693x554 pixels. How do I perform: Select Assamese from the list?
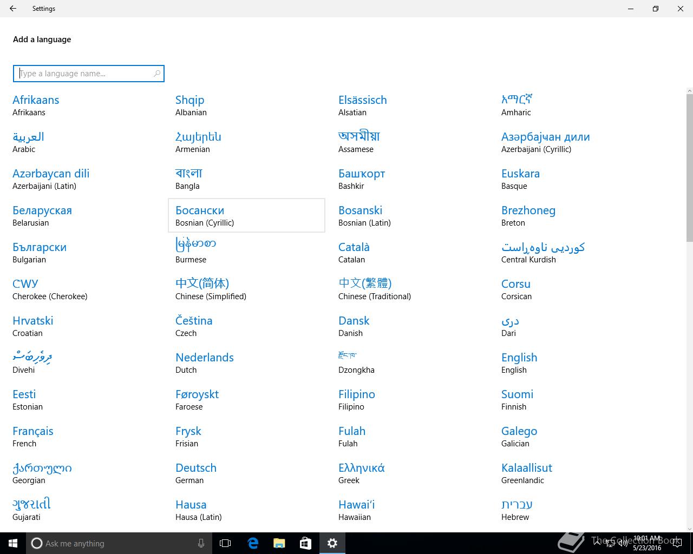click(409, 142)
